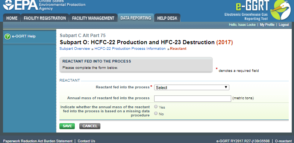Screen dimensions: 294x143
Task: Click the e-GGRT RY2017.R27-j130r35508 version text
Action: 243,141
